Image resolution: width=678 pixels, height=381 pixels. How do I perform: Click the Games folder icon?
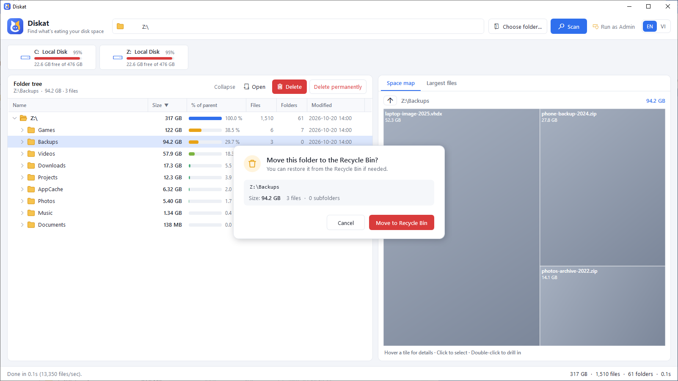(x=31, y=130)
